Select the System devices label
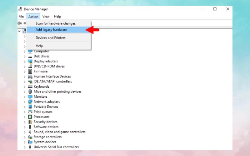The width and height of the screenshot is (250, 156). [x=45, y=142]
